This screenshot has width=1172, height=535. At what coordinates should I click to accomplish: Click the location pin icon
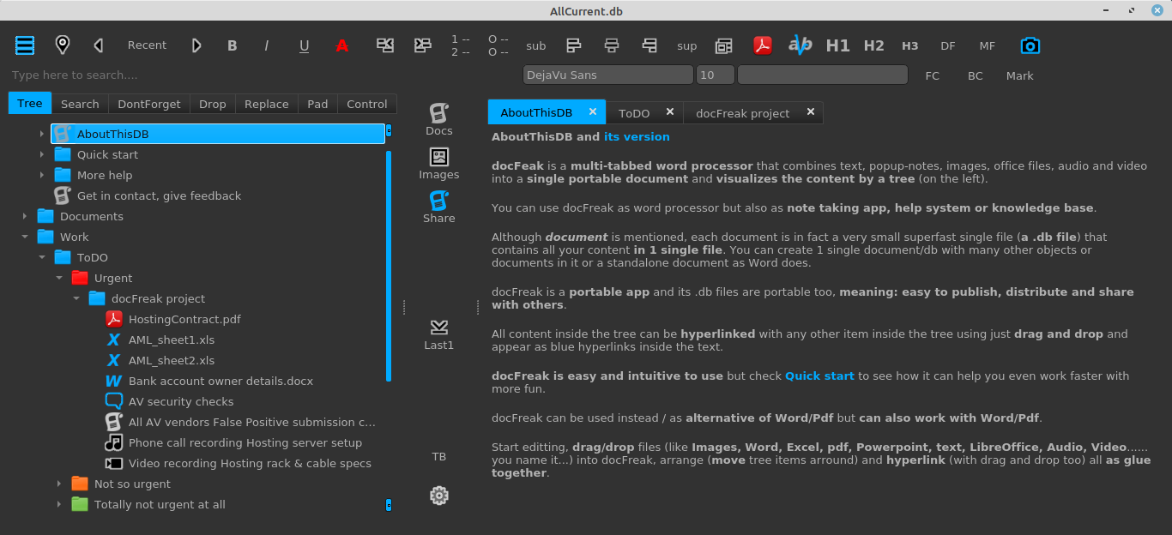(62, 45)
